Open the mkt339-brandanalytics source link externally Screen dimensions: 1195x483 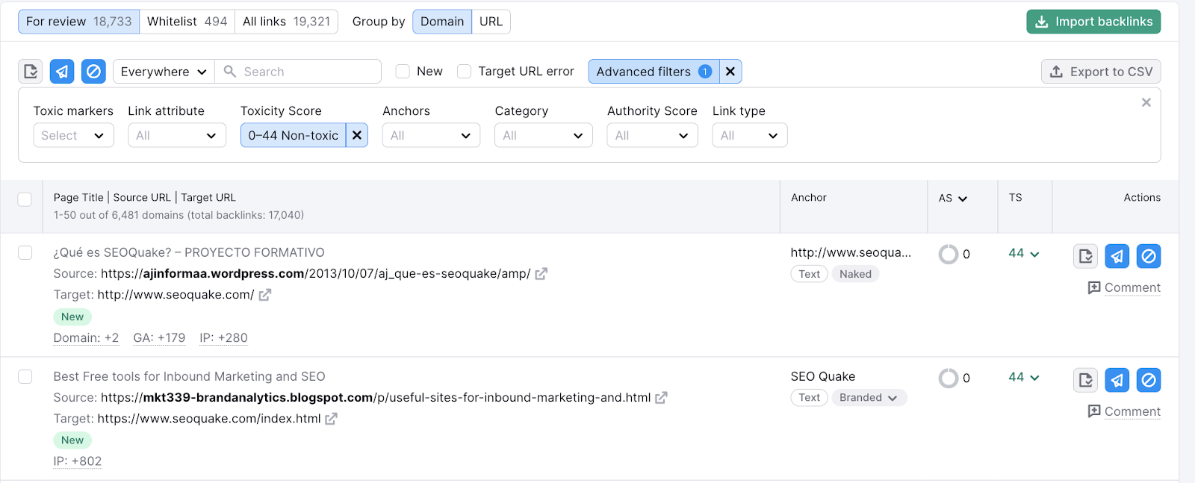662,398
